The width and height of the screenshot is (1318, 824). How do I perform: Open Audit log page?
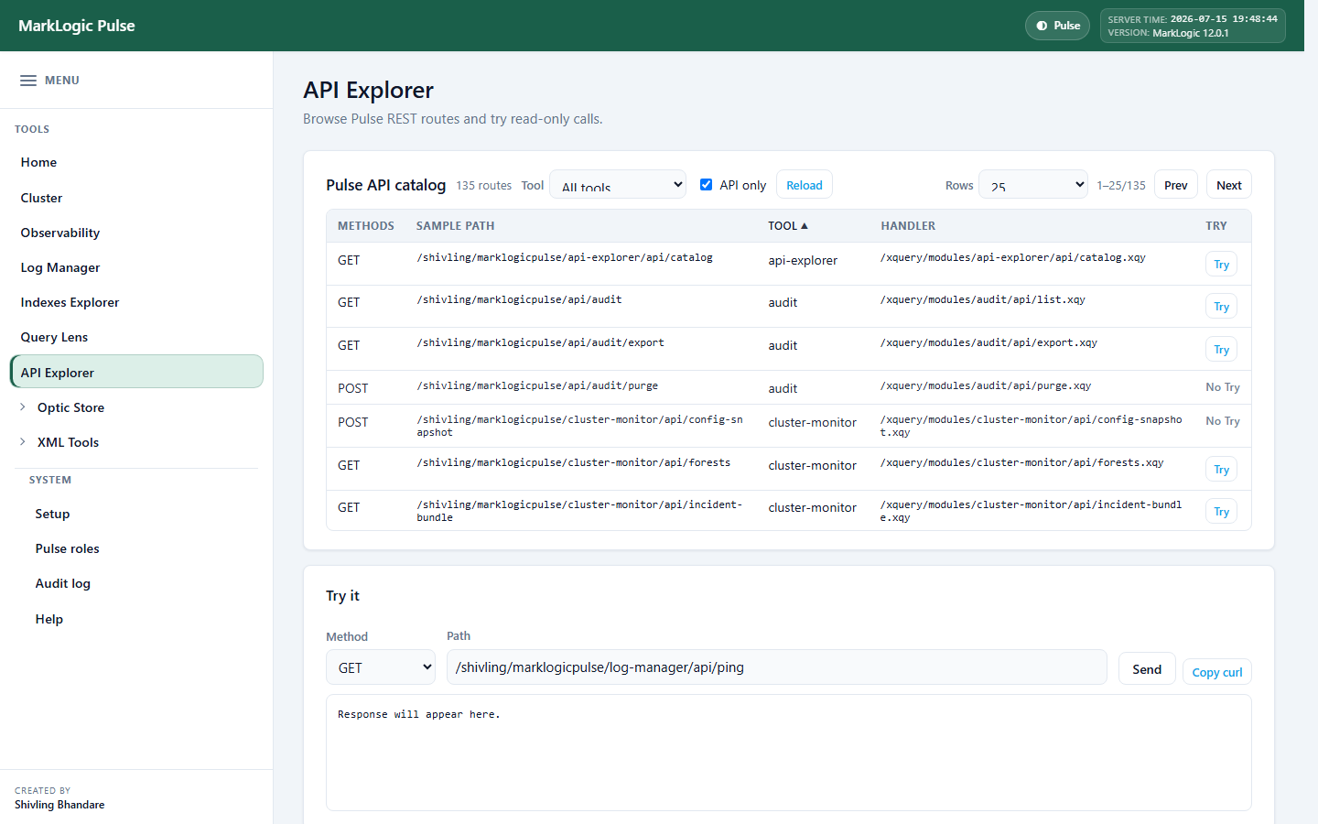[62, 583]
